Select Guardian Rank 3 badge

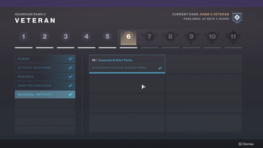point(65,36)
